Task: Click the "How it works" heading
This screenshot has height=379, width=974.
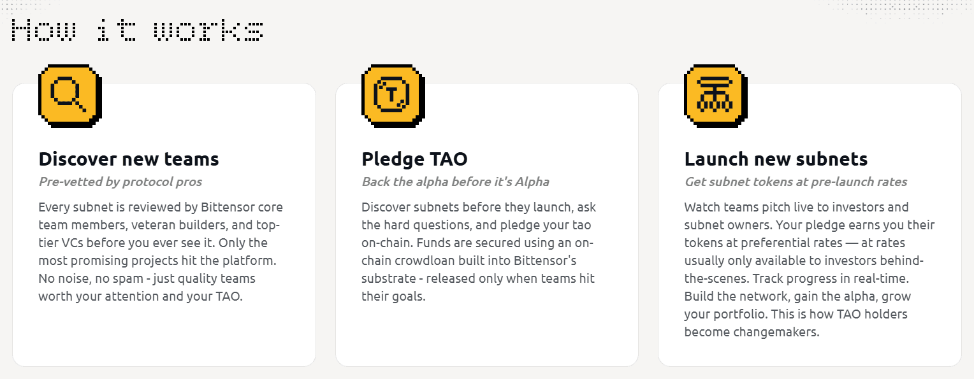Action: [137, 30]
